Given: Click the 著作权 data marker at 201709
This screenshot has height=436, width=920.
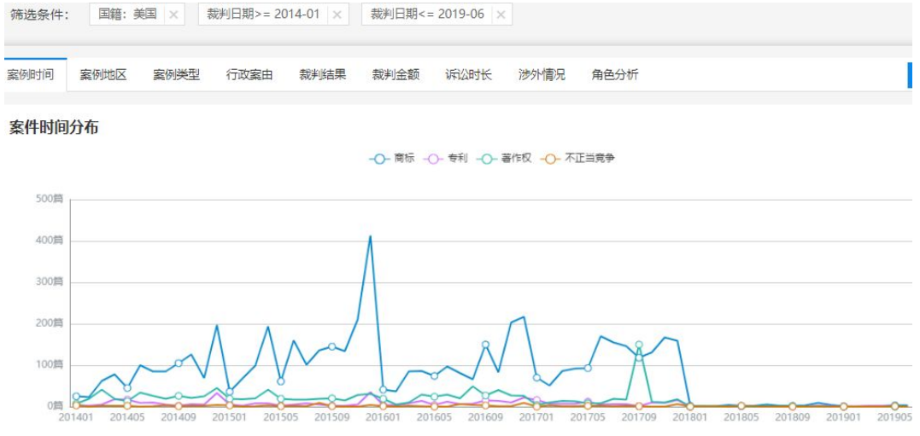Looking at the screenshot, I should tap(638, 346).
